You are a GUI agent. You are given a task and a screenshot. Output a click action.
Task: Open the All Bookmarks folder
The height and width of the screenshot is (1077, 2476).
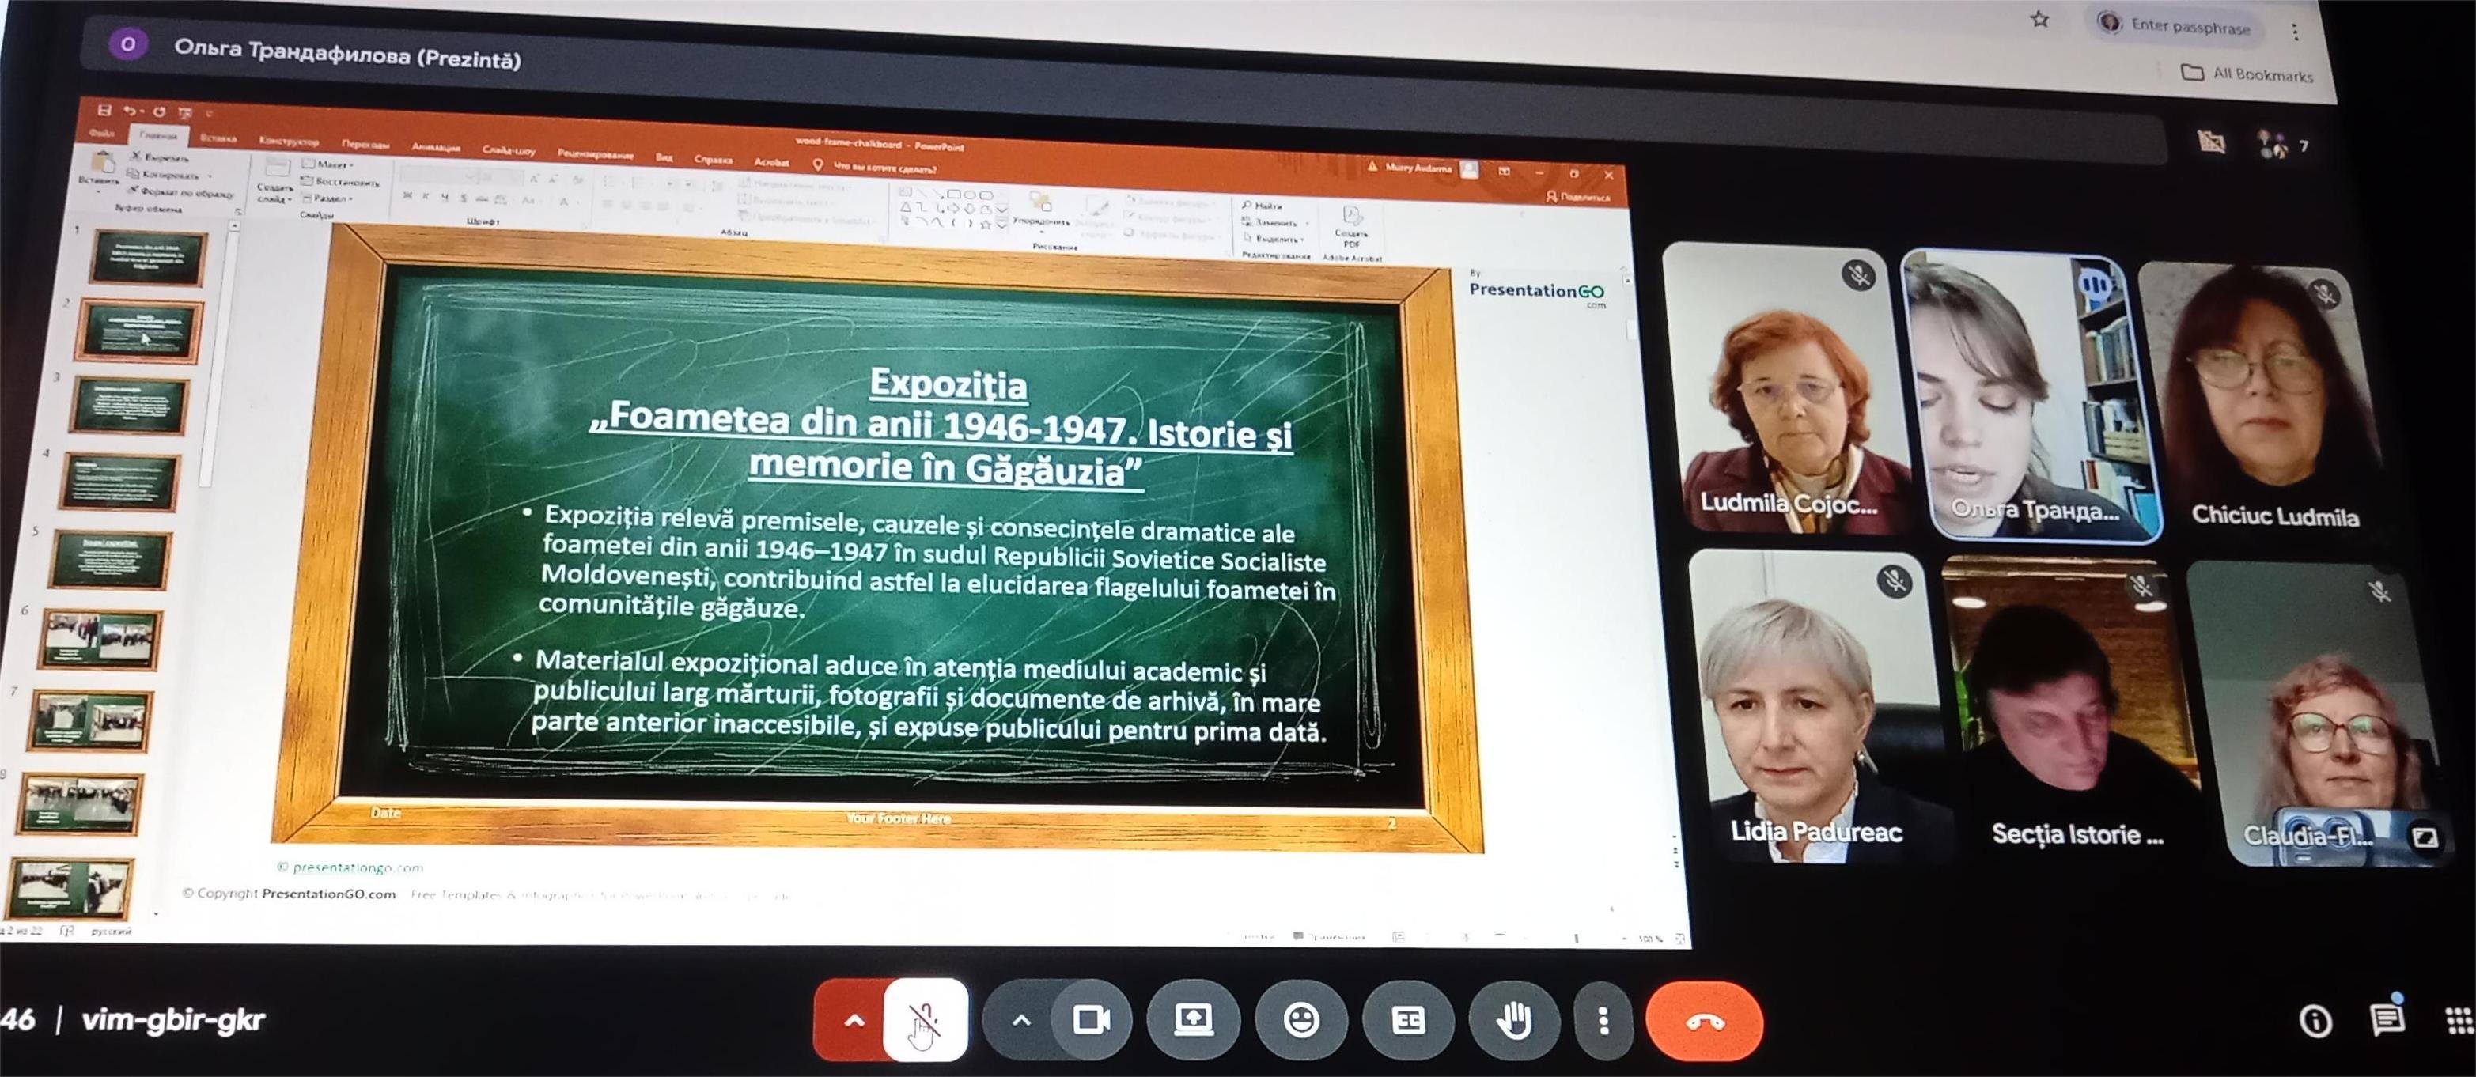[x=2247, y=73]
